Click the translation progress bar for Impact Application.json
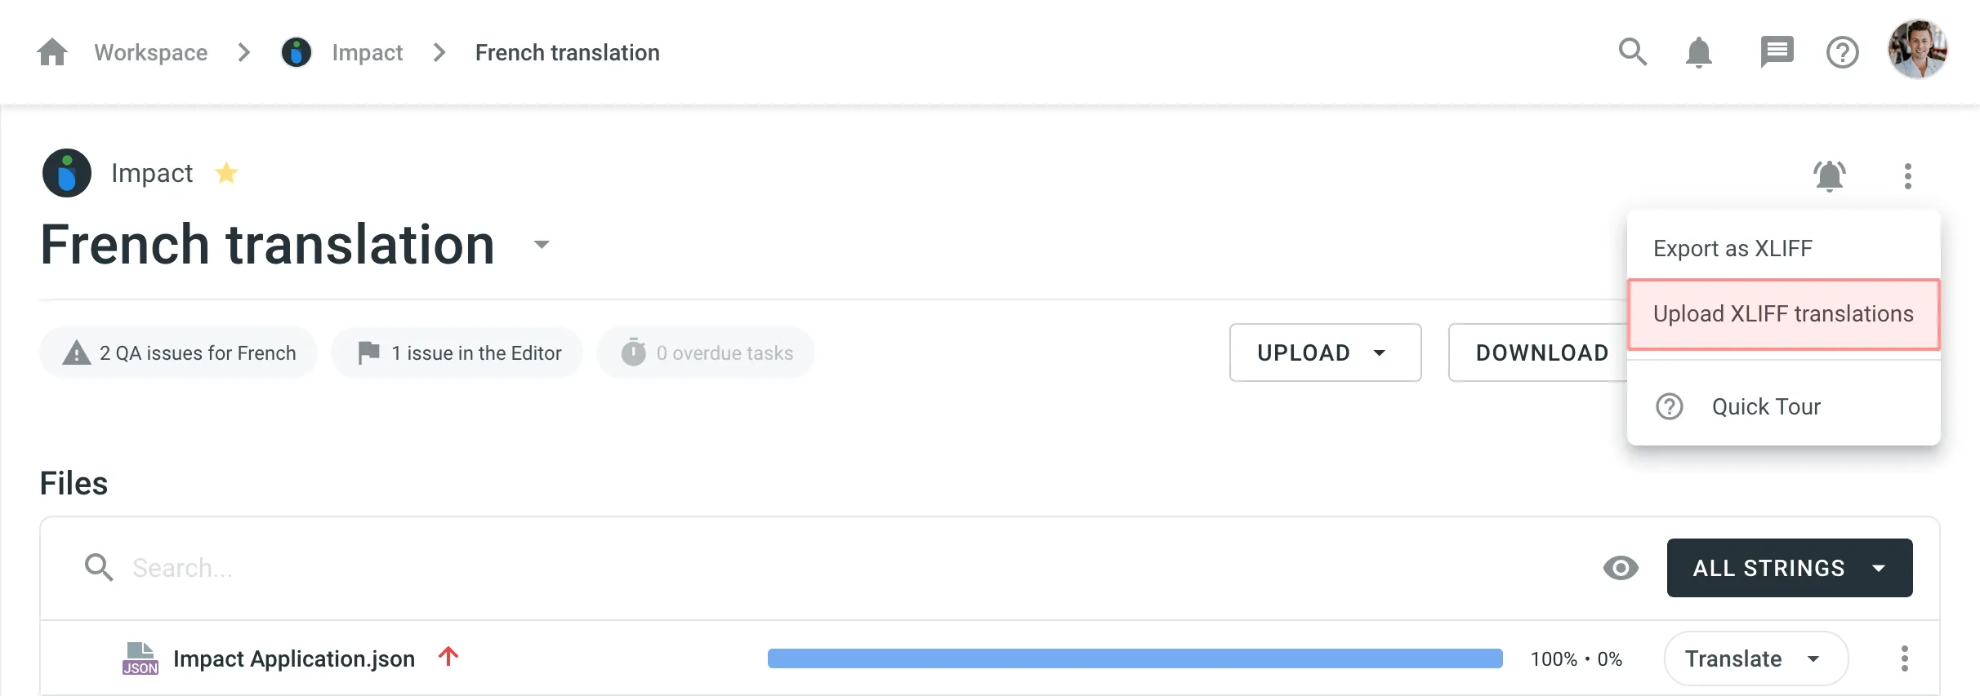The width and height of the screenshot is (1980, 696). pos(1134,658)
